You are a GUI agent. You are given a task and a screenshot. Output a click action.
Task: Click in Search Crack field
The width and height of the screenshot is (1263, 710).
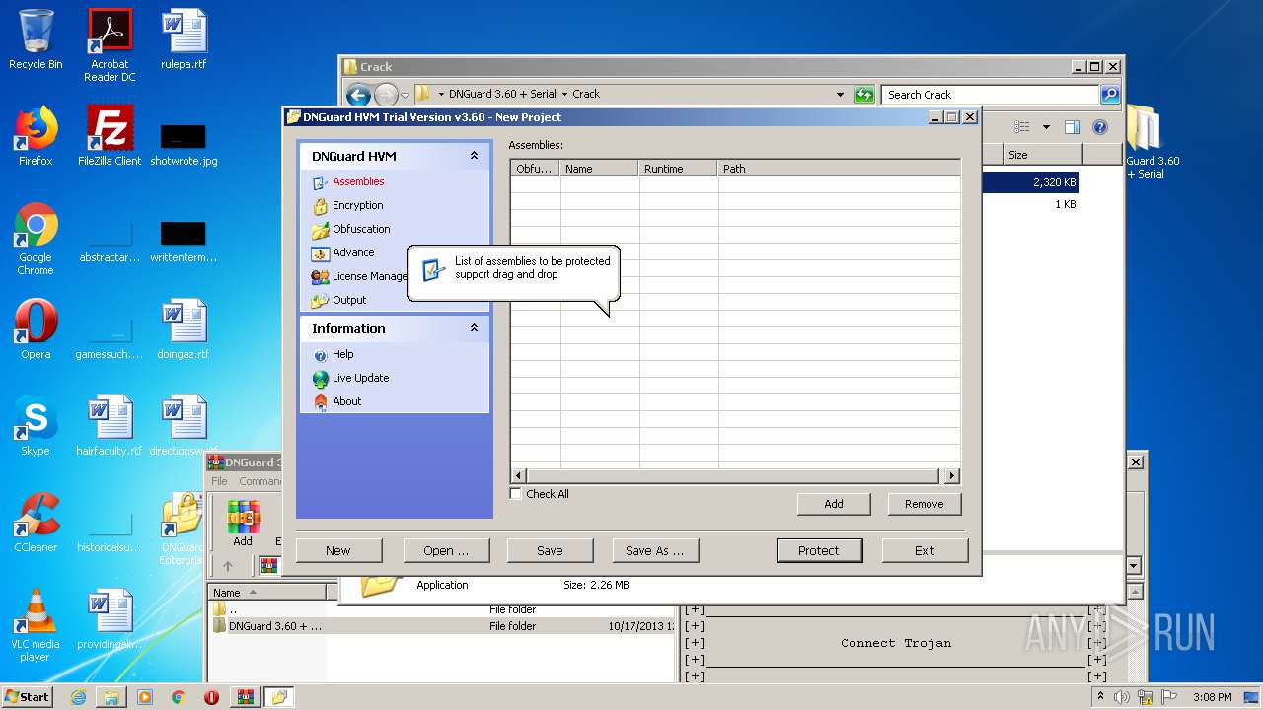[x=991, y=95]
